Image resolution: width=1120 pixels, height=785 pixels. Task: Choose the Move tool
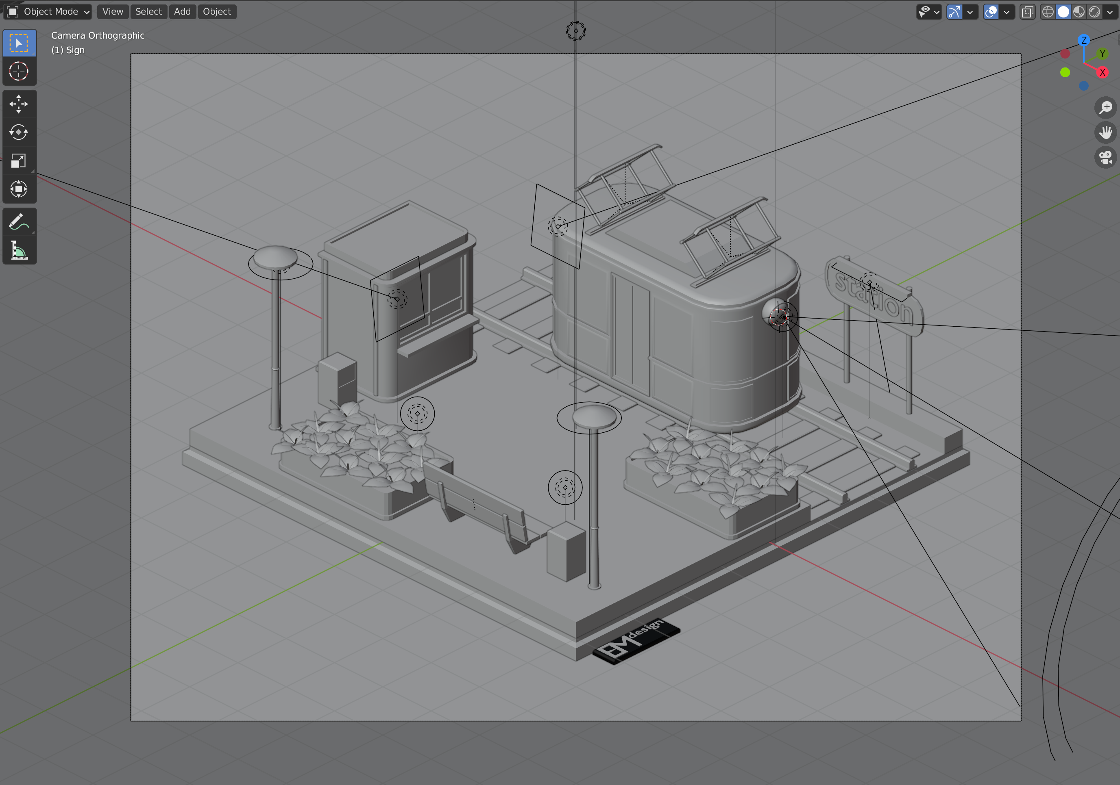pyautogui.click(x=19, y=104)
